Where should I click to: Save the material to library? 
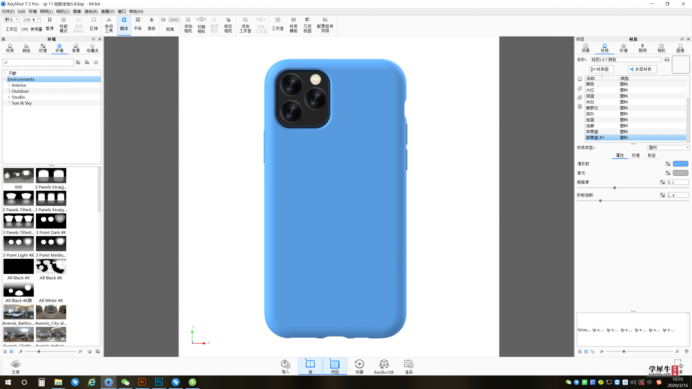click(x=667, y=59)
